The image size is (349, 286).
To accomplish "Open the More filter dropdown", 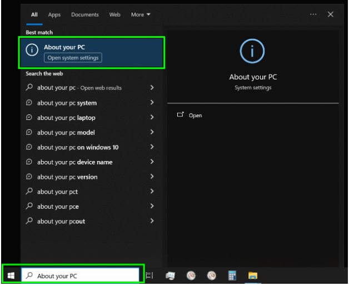I will click(141, 14).
